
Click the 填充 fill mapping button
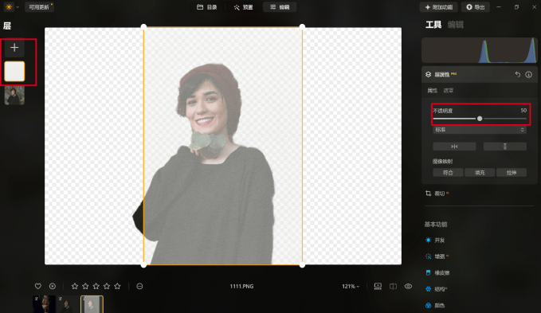[480, 173]
